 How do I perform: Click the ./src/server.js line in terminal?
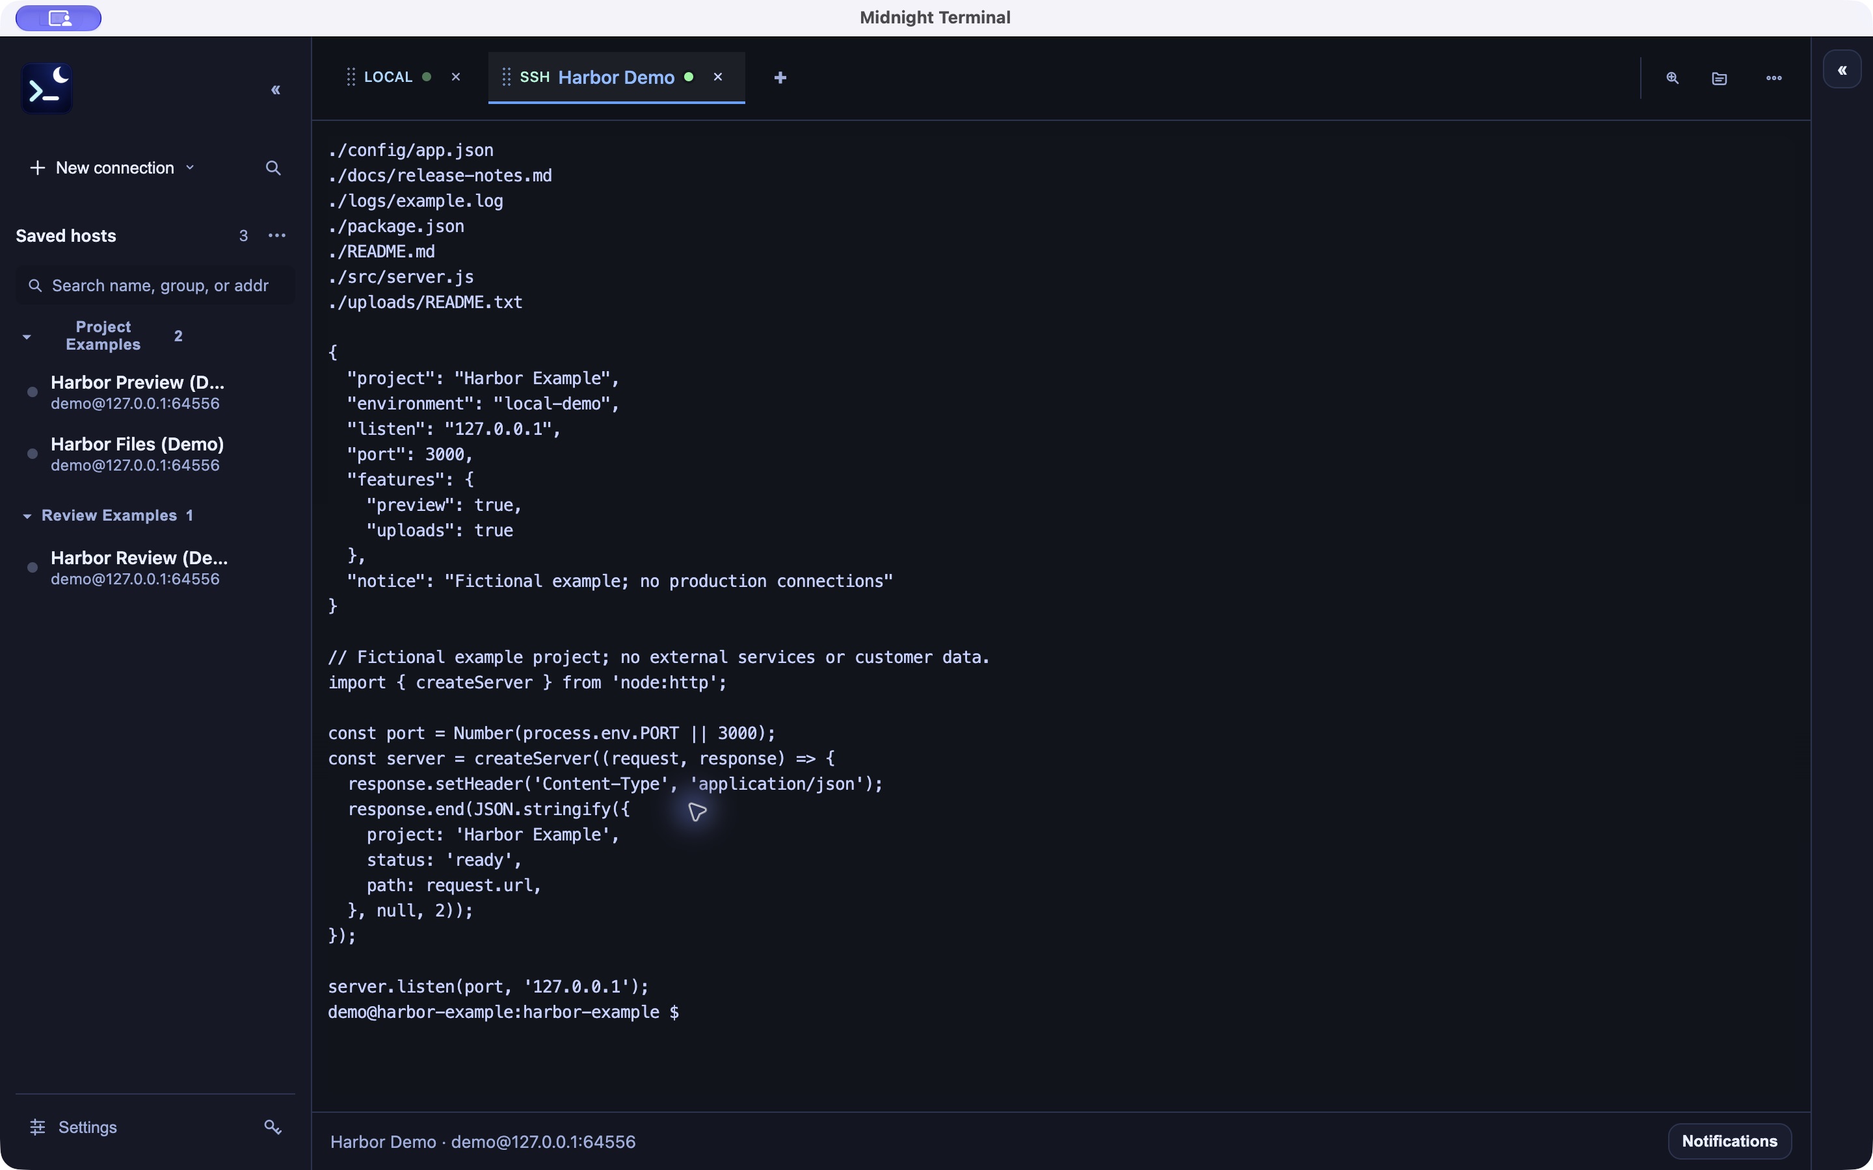tap(401, 276)
